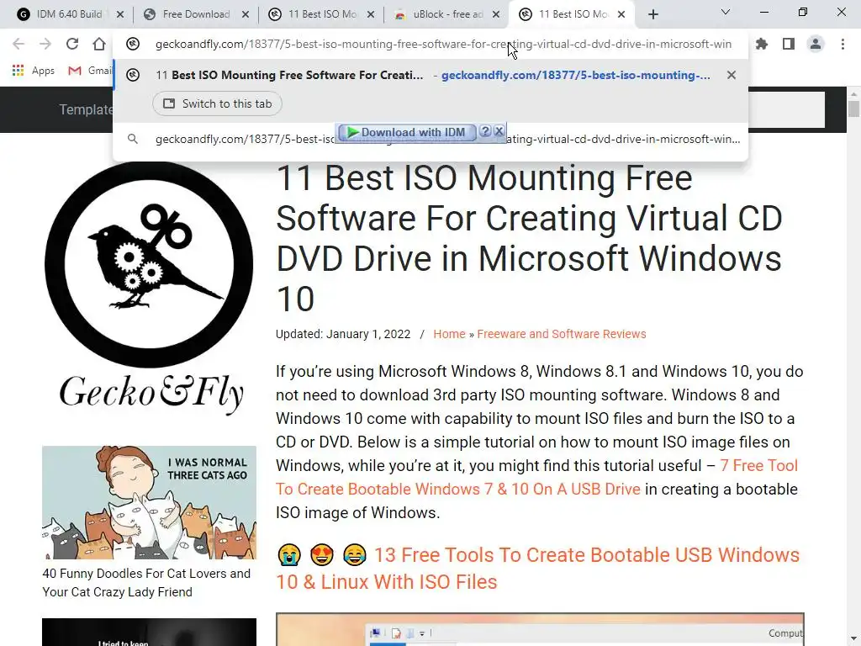Click the site icon in address bar
The height and width of the screenshot is (646, 861).
point(132,44)
